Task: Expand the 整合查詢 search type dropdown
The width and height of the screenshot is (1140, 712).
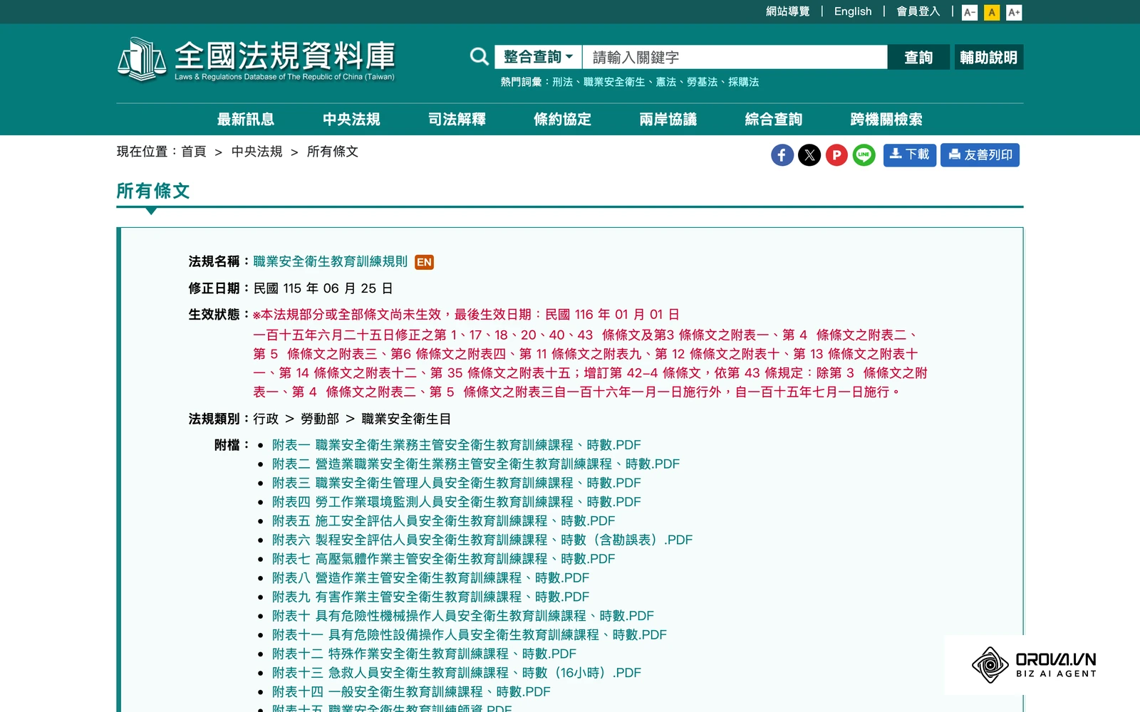Action: [x=539, y=57]
